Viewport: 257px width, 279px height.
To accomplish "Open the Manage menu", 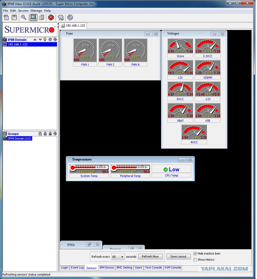I will (x=36, y=10).
